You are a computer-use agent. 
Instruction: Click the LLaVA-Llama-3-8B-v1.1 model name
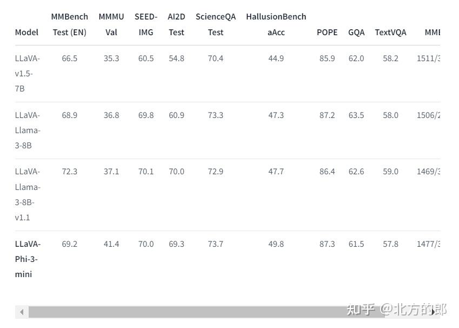[27, 194]
